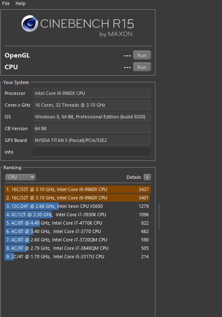Select the Intel Core i7-3840QM row

point(77,248)
